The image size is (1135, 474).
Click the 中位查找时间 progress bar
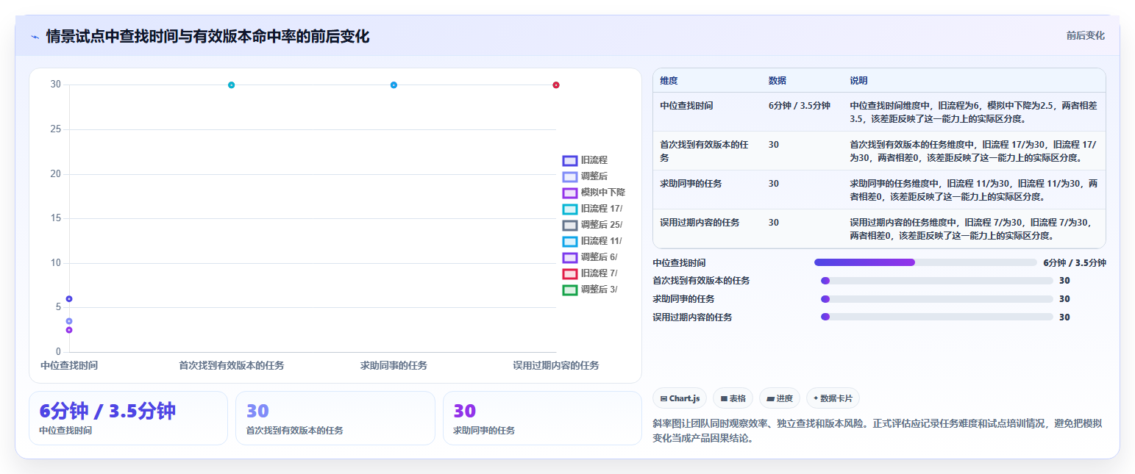click(925, 262)
